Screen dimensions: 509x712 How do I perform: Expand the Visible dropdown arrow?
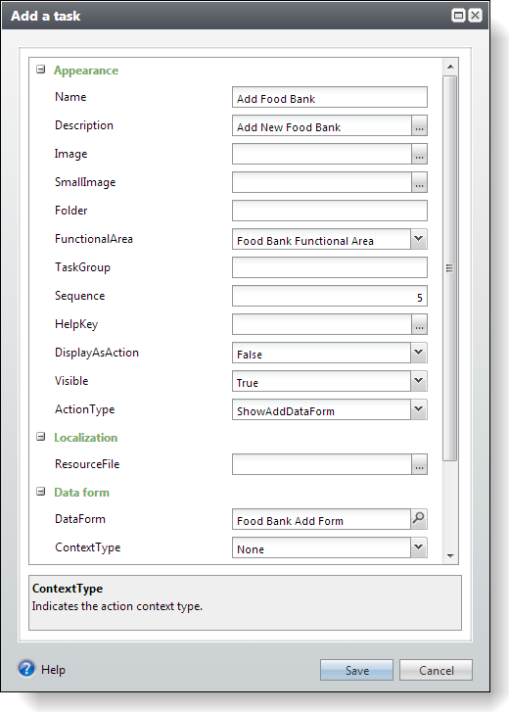pos(419,381)
